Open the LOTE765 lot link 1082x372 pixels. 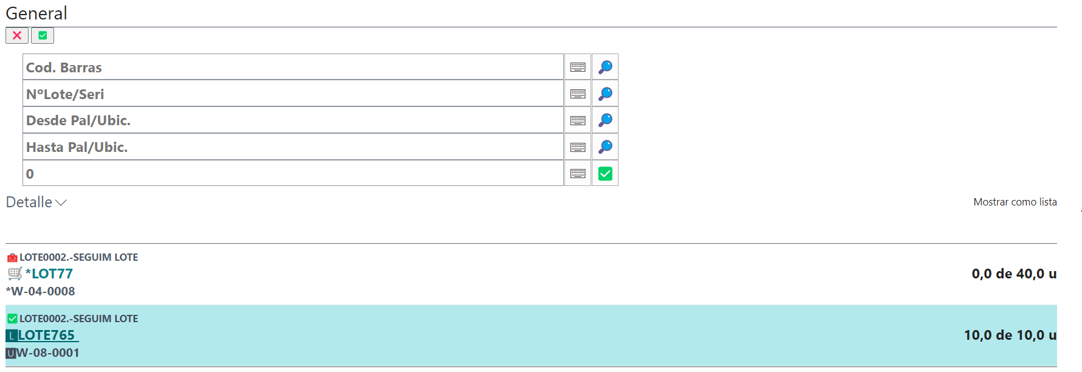46,335
